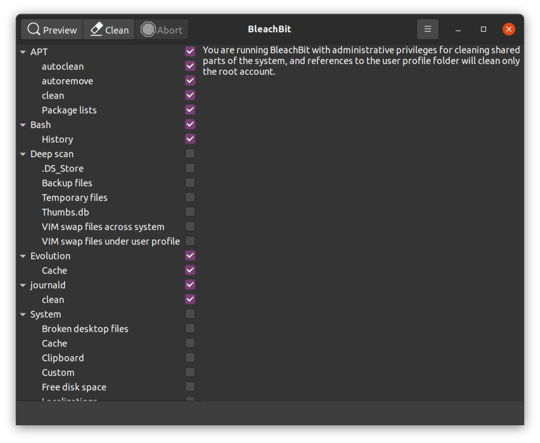This screenshot has height=443, width=540.
Task: Open the hamburger menu
Action: click(x=428, y=29)
